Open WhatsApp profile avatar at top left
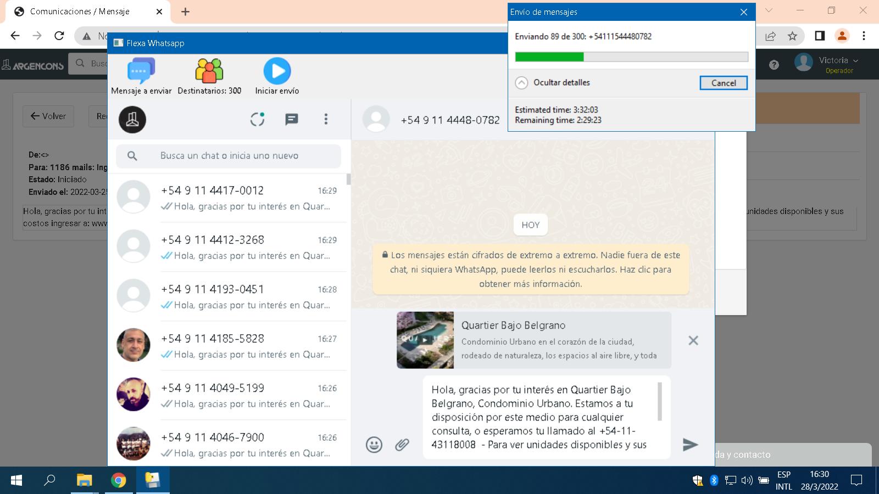Image resolution: width=879 pixels, height=494 pixels. pyautogui.click(x=132, y=120)
